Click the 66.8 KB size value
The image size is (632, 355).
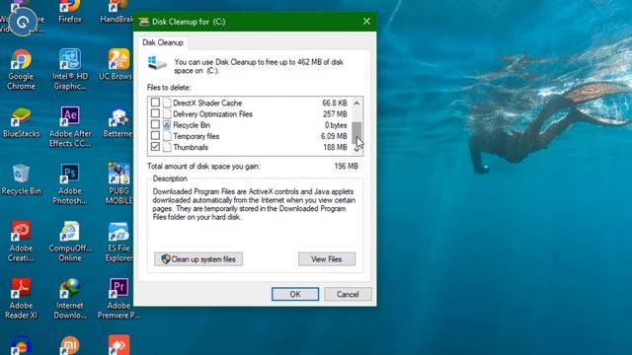point(335,103)
